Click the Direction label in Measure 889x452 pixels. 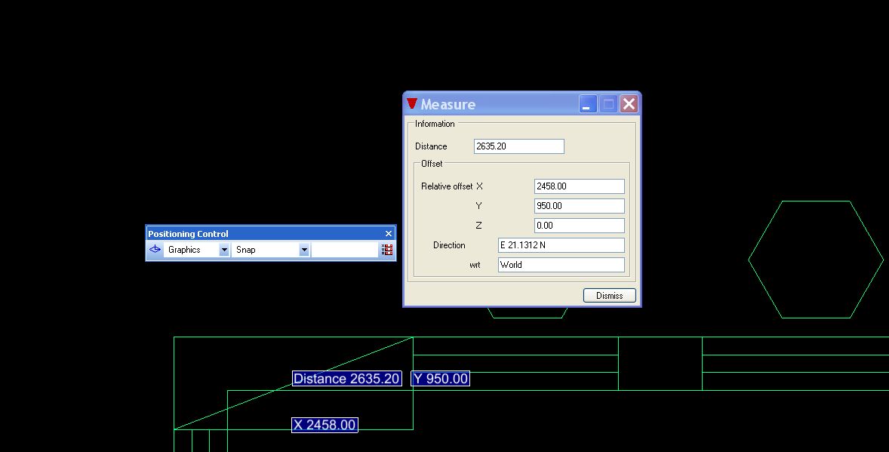click(x=449, y=245)
